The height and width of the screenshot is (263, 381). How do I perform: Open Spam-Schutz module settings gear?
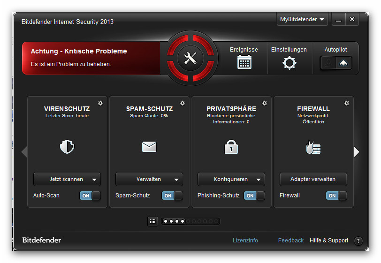click(183, 103)
